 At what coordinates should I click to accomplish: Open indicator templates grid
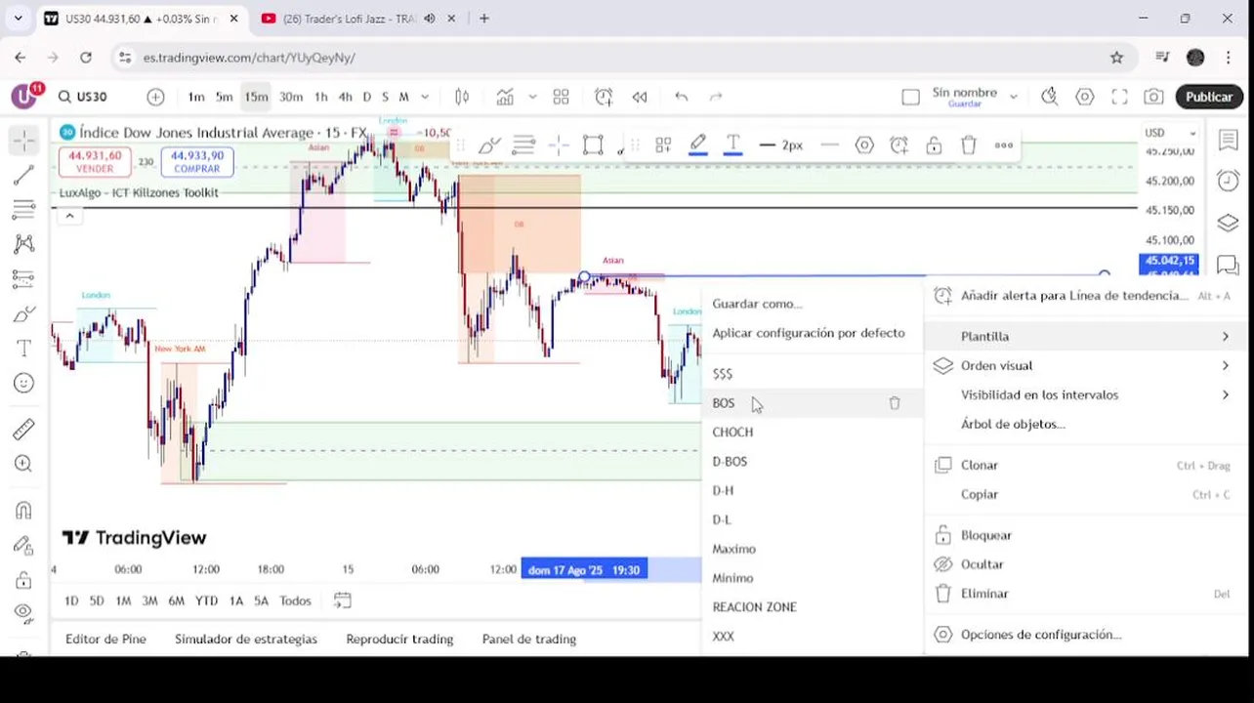coord(561,97)
